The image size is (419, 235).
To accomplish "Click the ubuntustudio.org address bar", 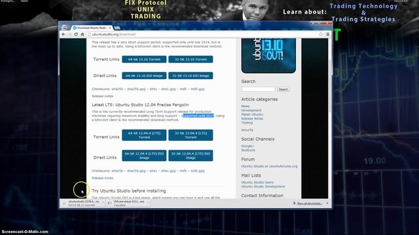I will click(203, 35).
